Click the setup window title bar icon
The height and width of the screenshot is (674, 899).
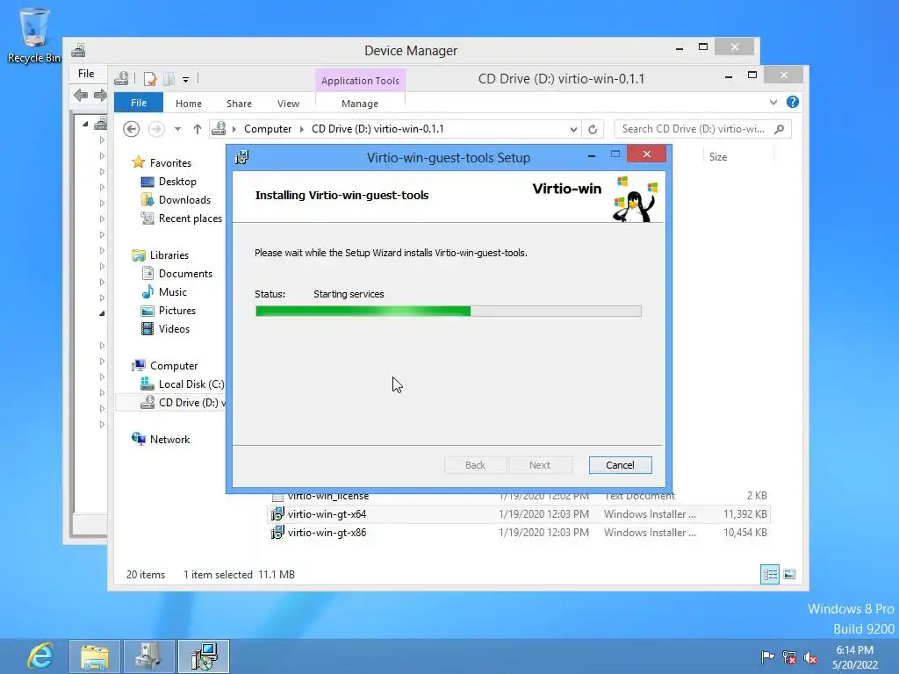(242, 157)
